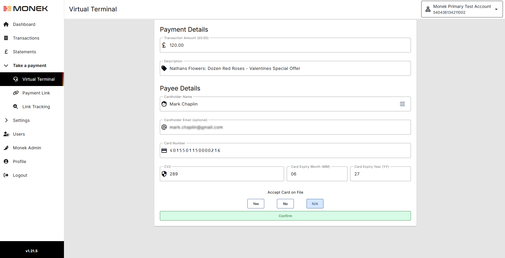Open the Users page
The image size is (505, 258).
click(32, 134)
